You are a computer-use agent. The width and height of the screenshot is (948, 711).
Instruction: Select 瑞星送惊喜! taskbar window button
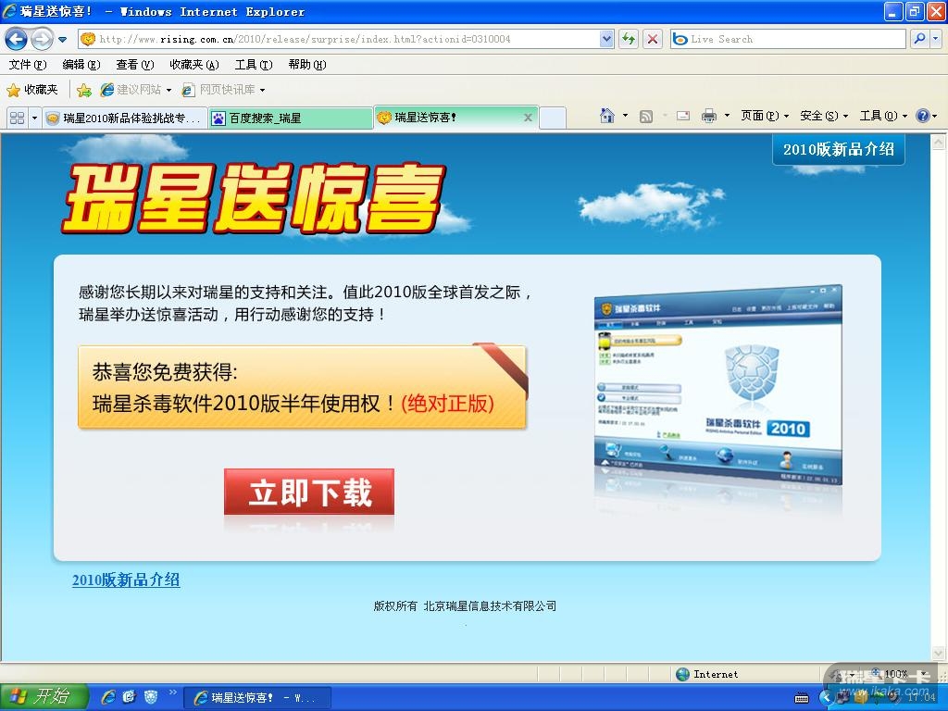[257, 698]
